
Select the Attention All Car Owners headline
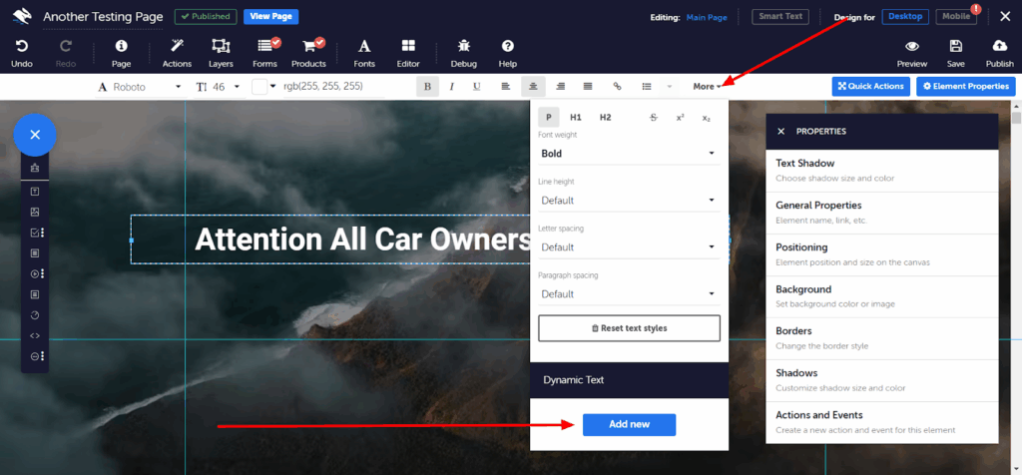361,239
